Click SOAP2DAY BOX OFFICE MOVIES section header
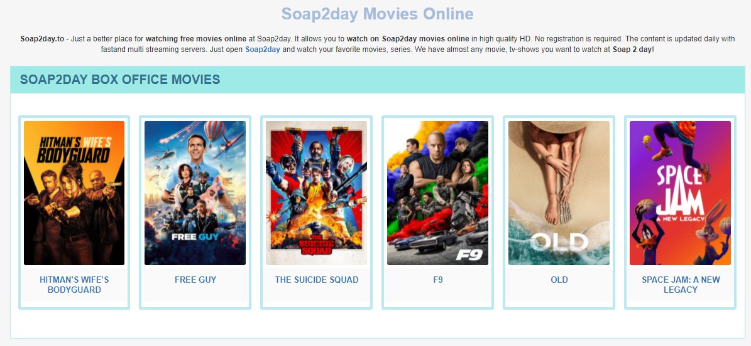Screen dimensions: 751x346 coord(120,80)
